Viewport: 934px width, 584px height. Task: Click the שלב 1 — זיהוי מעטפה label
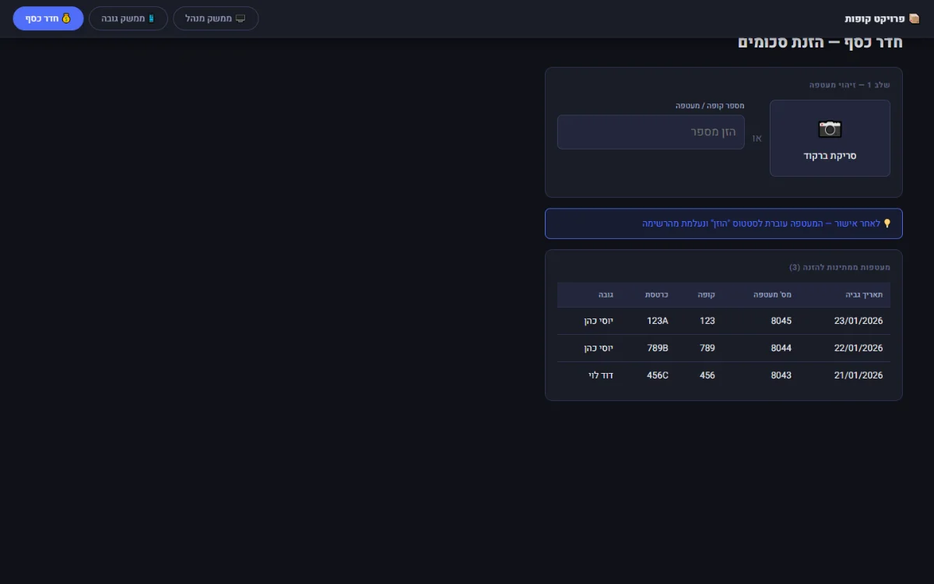coord(850,85)
